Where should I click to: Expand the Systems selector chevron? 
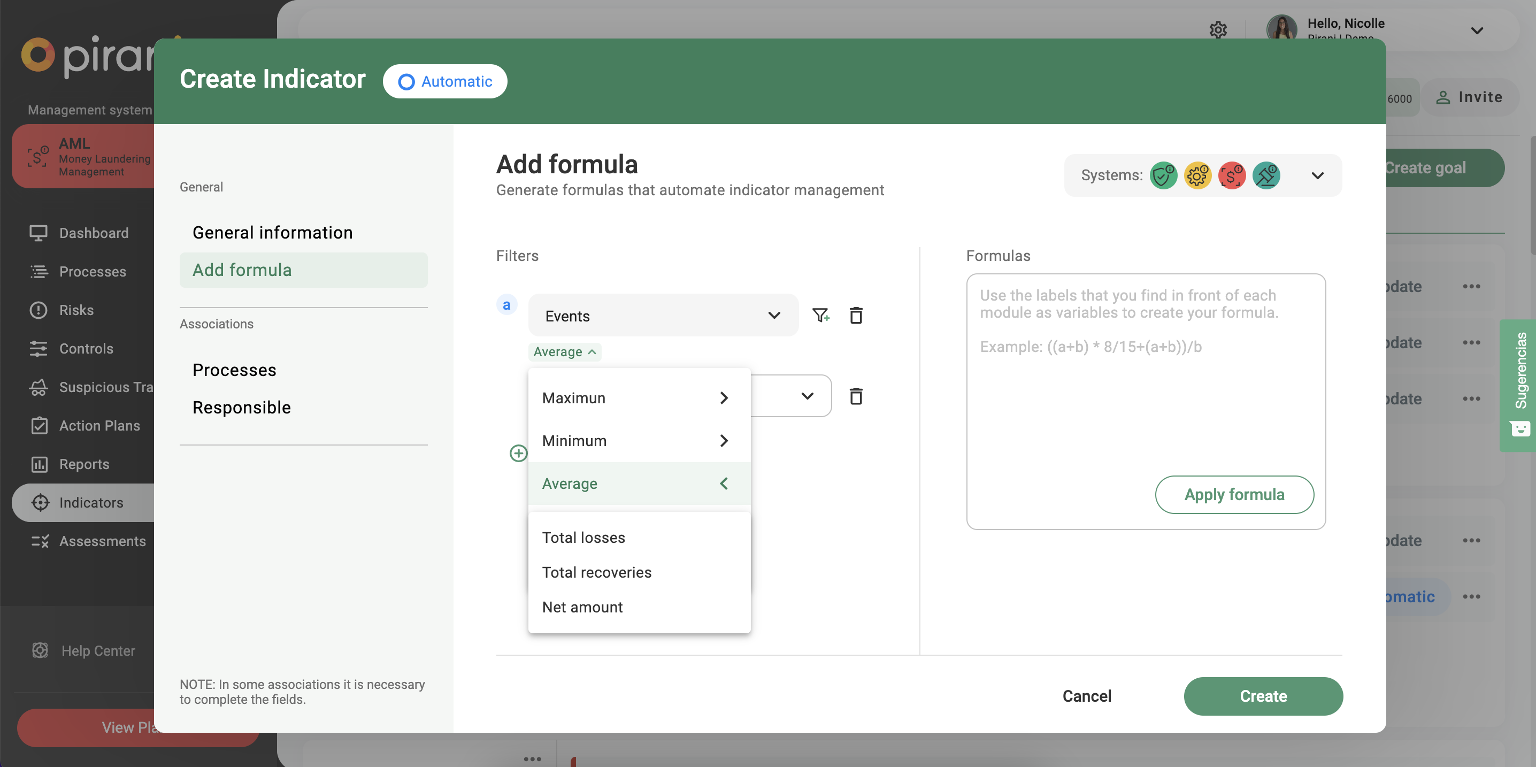click(x=1317, y=175)
